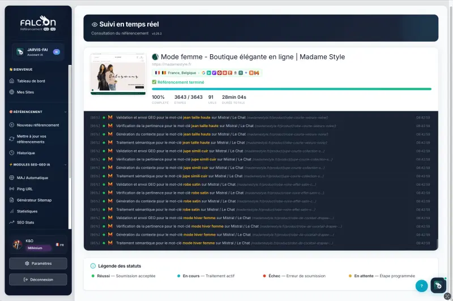Click the refresh icon for Mettre à jour
Screen dimensions: 453x301
coord(12,139)
